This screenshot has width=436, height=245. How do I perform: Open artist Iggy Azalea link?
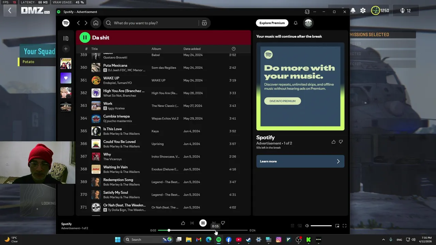(x=116, y=108)
